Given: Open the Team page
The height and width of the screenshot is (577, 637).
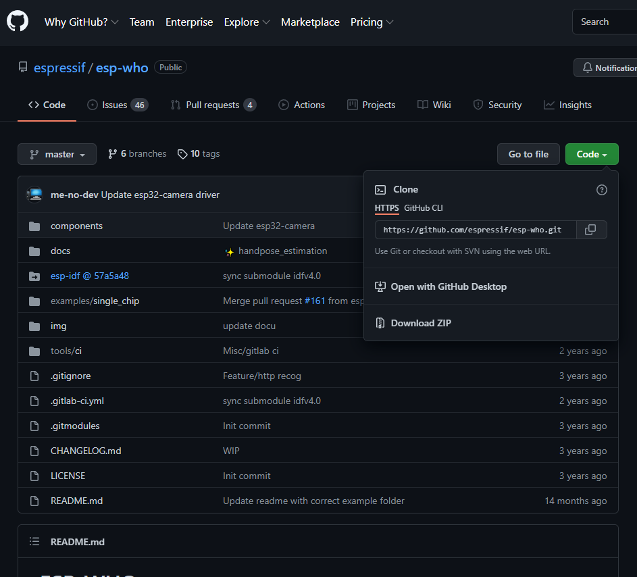Looking at the screenshot, I should pyautogui.click(x=142, y=22).
